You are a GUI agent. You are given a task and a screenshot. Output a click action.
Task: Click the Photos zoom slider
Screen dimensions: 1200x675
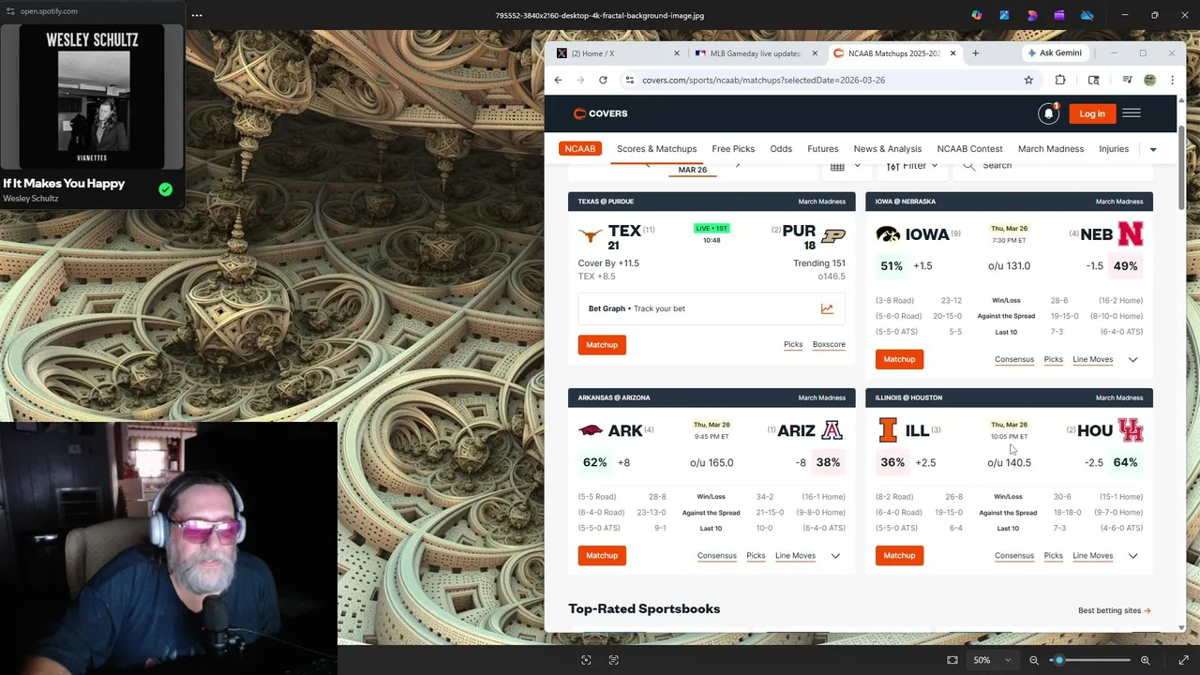click(1089, 660)
